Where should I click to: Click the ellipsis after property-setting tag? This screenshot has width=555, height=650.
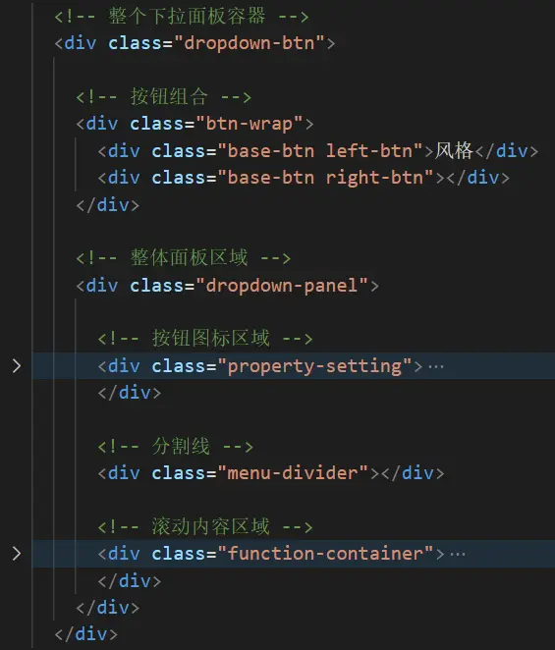click(436, 366)
